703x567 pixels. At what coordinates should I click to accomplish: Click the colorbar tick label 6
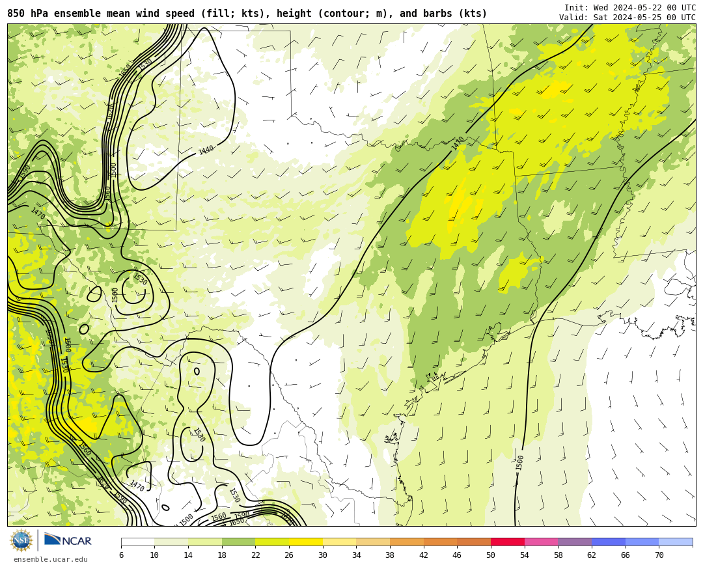(x=121, y=555)
